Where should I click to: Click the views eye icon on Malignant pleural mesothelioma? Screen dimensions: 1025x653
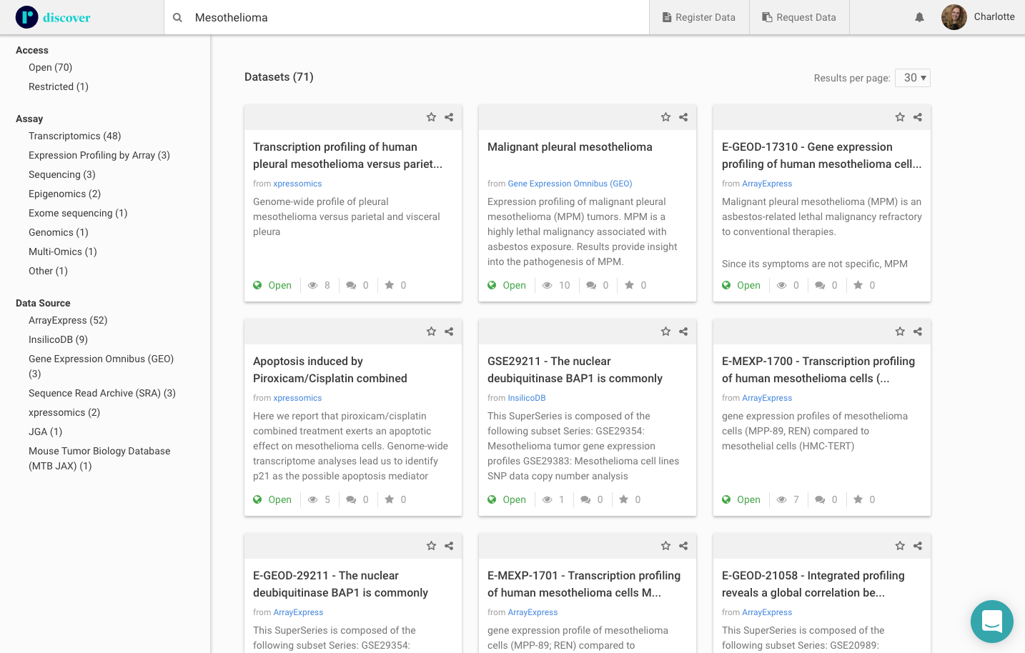coord(547,285)
